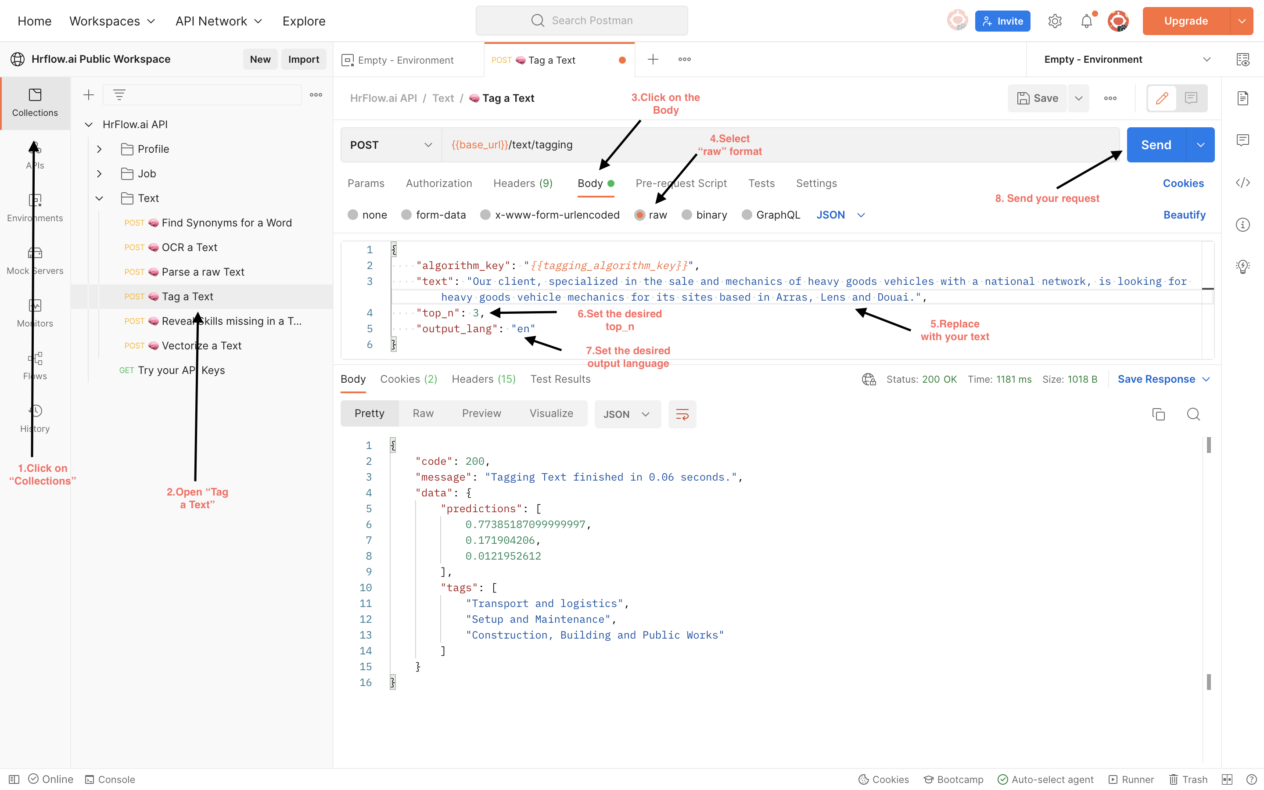1264x790 pixels.
Task: Open the Empty - Environment selector dropdown
Action: tap(1126, 60)
